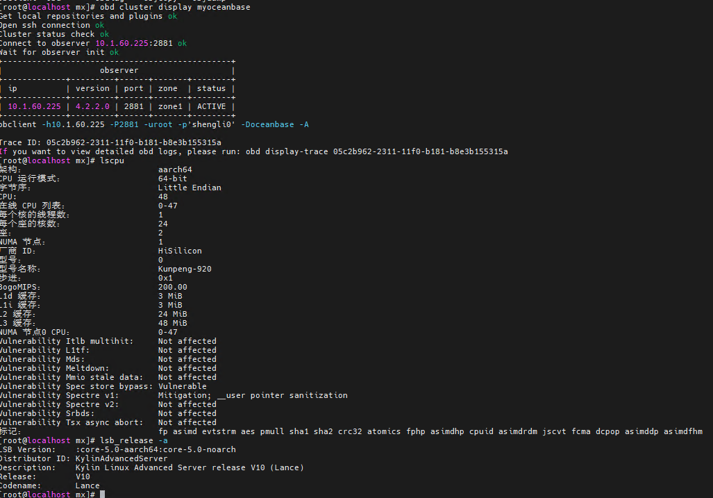Click the 'observer' table title

click(x=119, y=70)
